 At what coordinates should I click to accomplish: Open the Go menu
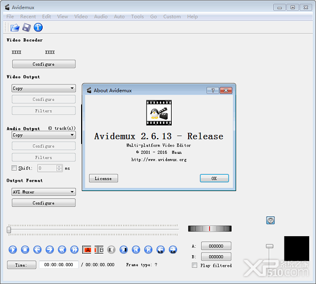[153, 17]
